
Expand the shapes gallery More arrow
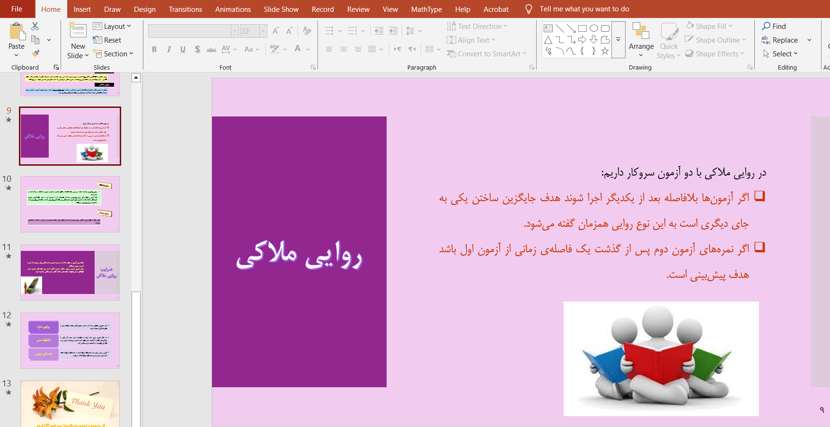pyautogui.click(x=618, y=40)
